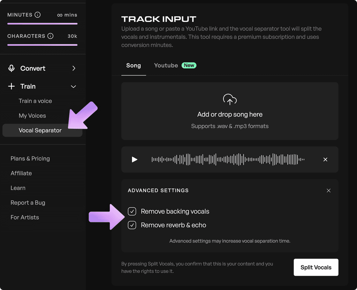Remove the uploaded song with the X icon

pos(325,159)
